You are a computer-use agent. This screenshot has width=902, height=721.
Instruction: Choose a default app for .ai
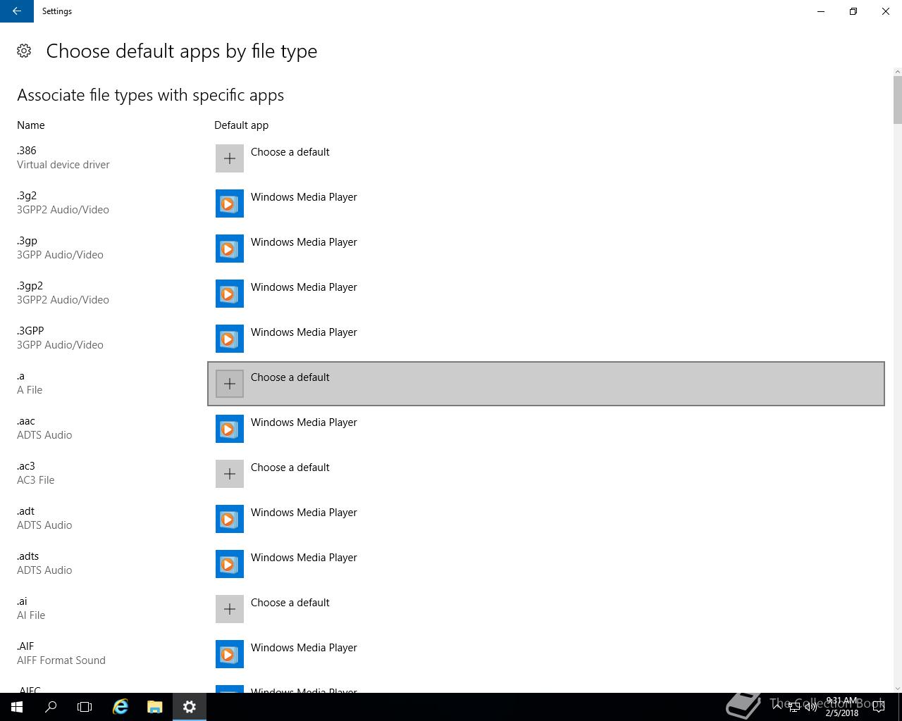[546, 609]
